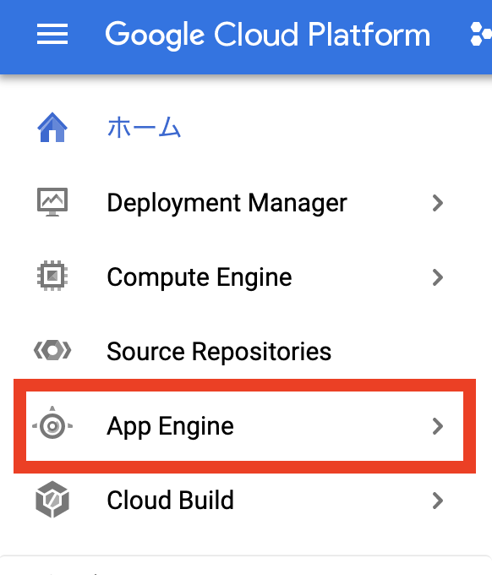
Task: Click the blue home icon
Action: [52, 127]
